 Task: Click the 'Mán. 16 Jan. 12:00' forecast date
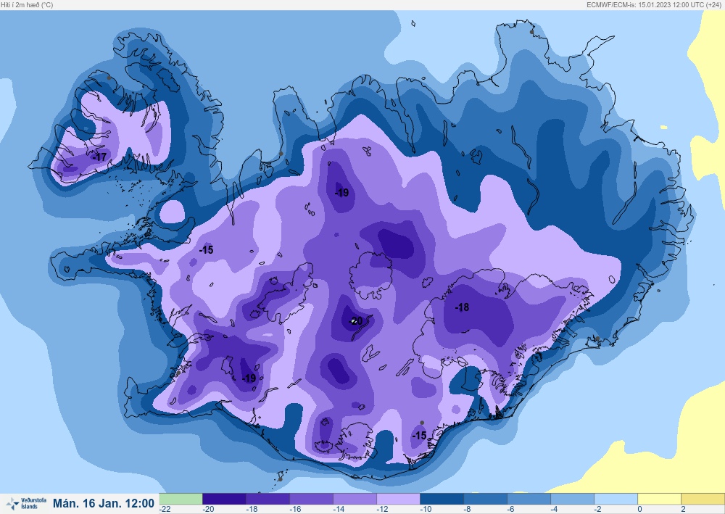(104, 503)
